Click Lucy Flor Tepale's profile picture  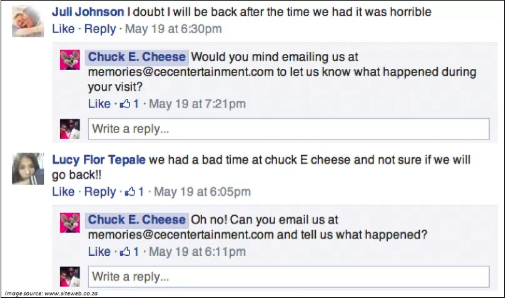pyautogui.click(x=27, y=168)
